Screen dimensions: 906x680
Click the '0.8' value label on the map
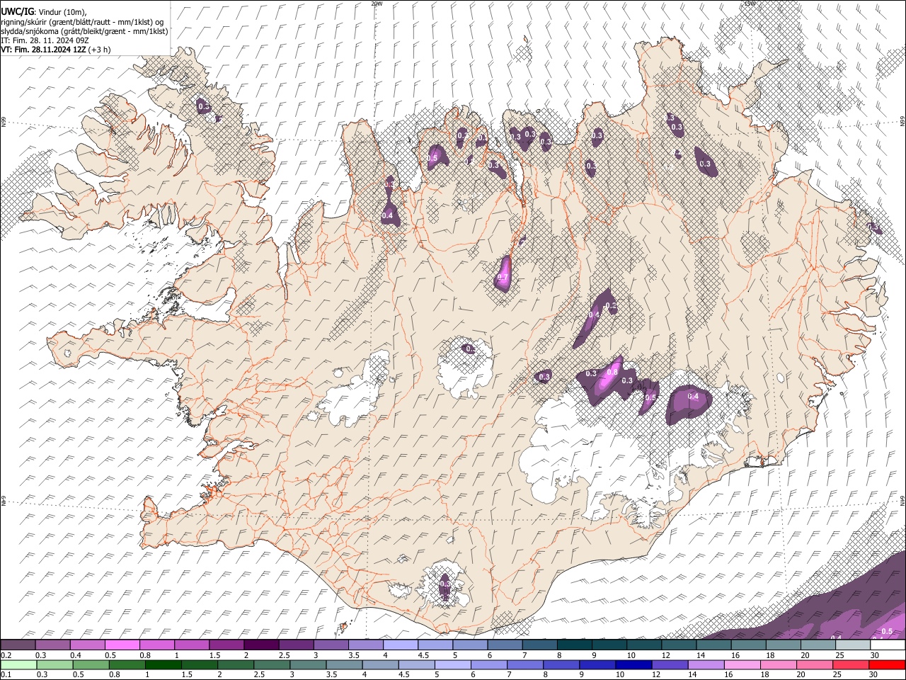[x=613, y=373]
